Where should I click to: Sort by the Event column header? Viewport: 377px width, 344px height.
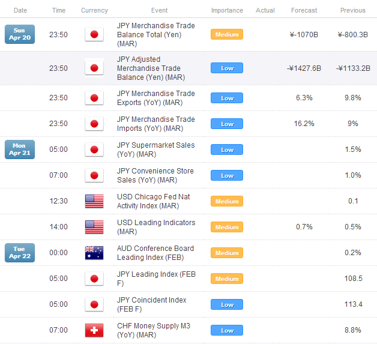159,10
